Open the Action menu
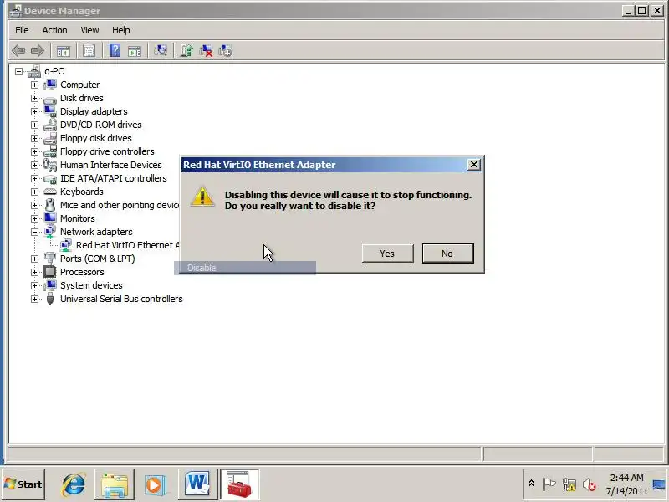The width and height of the screenshot is (669, 502). (54, 30)
